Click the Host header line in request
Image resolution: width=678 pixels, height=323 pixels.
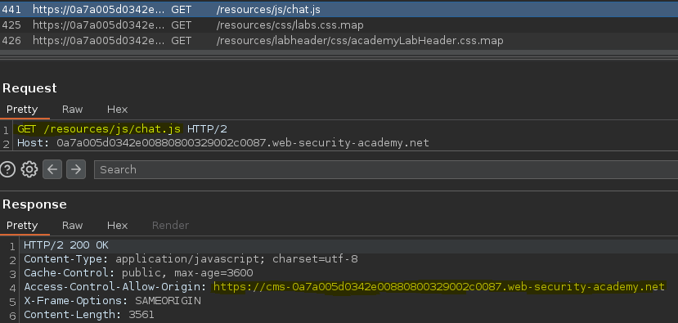tap(223, 142)
